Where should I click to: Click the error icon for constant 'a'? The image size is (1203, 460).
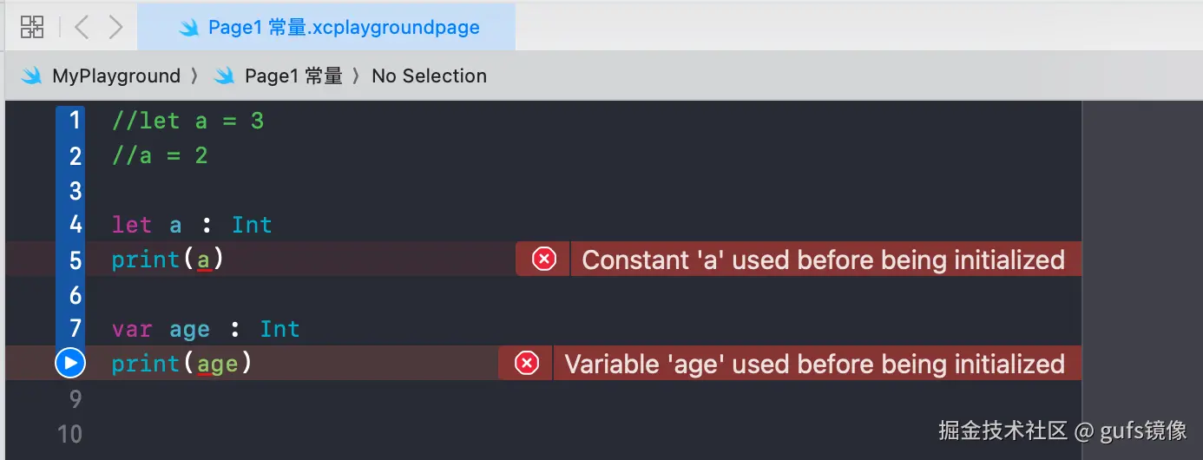pos(544,260)
